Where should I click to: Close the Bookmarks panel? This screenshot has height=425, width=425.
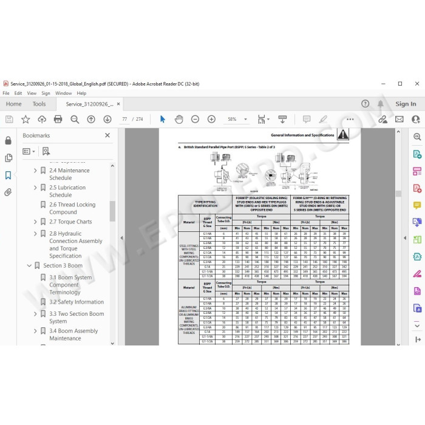[107, 135]
